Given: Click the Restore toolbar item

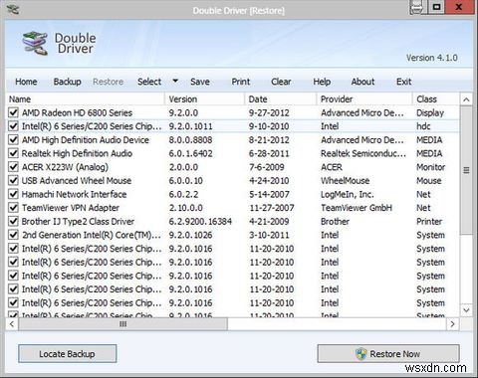Looking at the screenshot, I should (x=108, y=82).
